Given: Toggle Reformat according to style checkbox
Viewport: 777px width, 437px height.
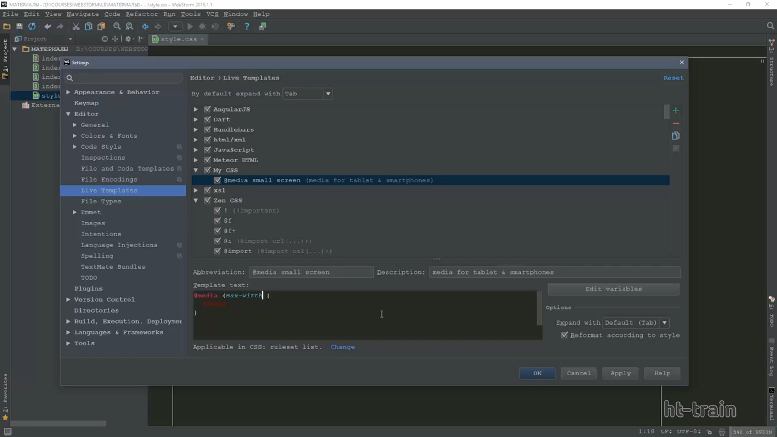Looking at the screenshot, I should tap(564, 335).
